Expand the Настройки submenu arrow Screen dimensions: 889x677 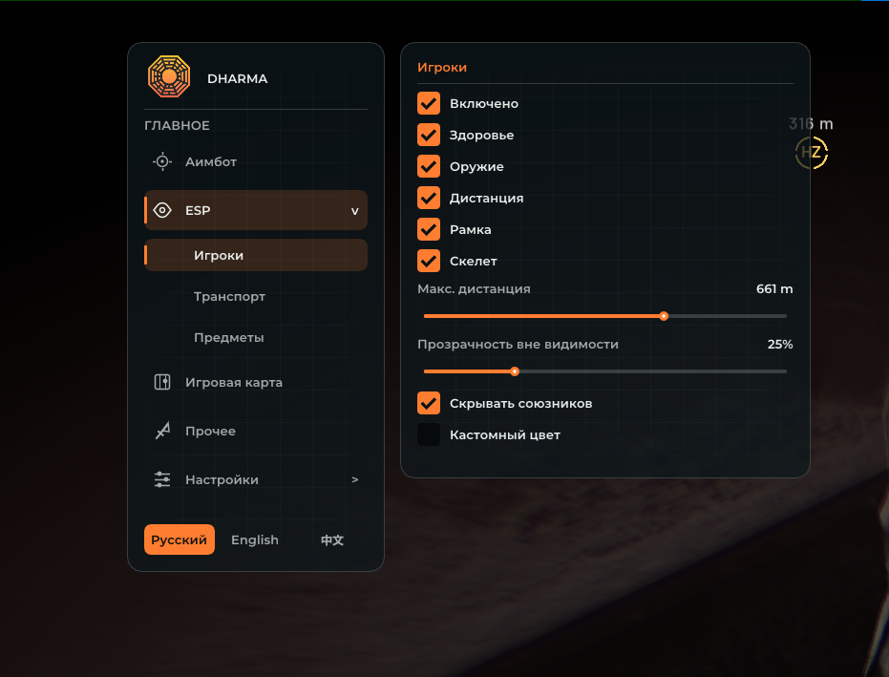click(355, 479)
